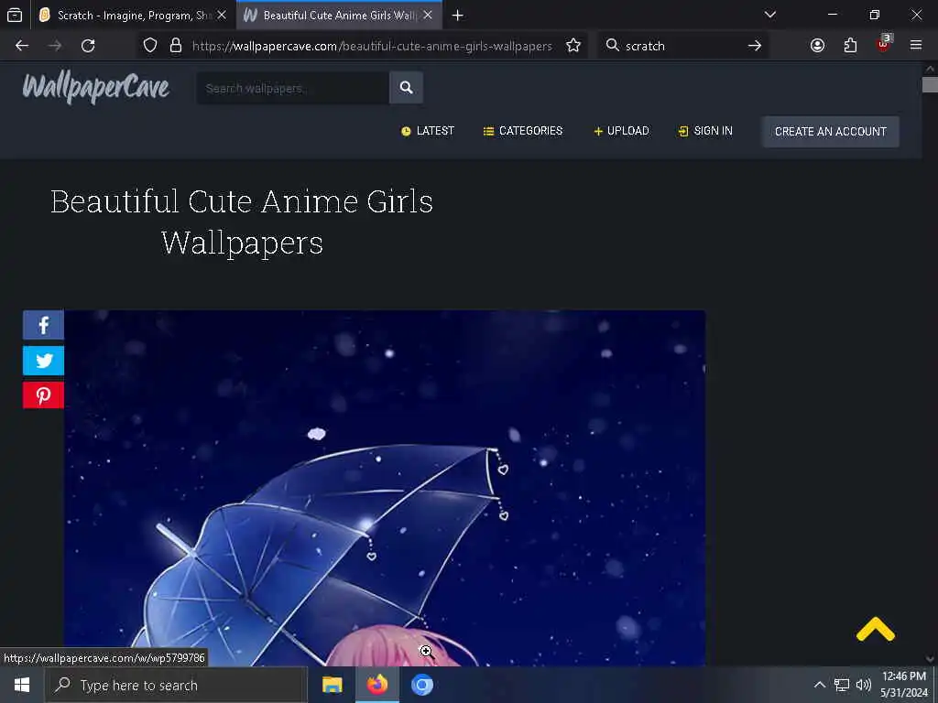Click the Firefox forward arrow button
This screenshot has width=938, height=703.
coord(54,46)
